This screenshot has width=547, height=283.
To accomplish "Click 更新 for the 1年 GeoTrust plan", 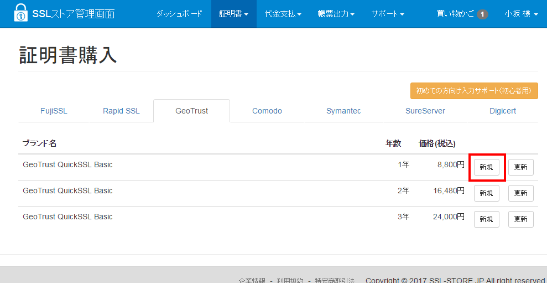I will pos(521,167).
